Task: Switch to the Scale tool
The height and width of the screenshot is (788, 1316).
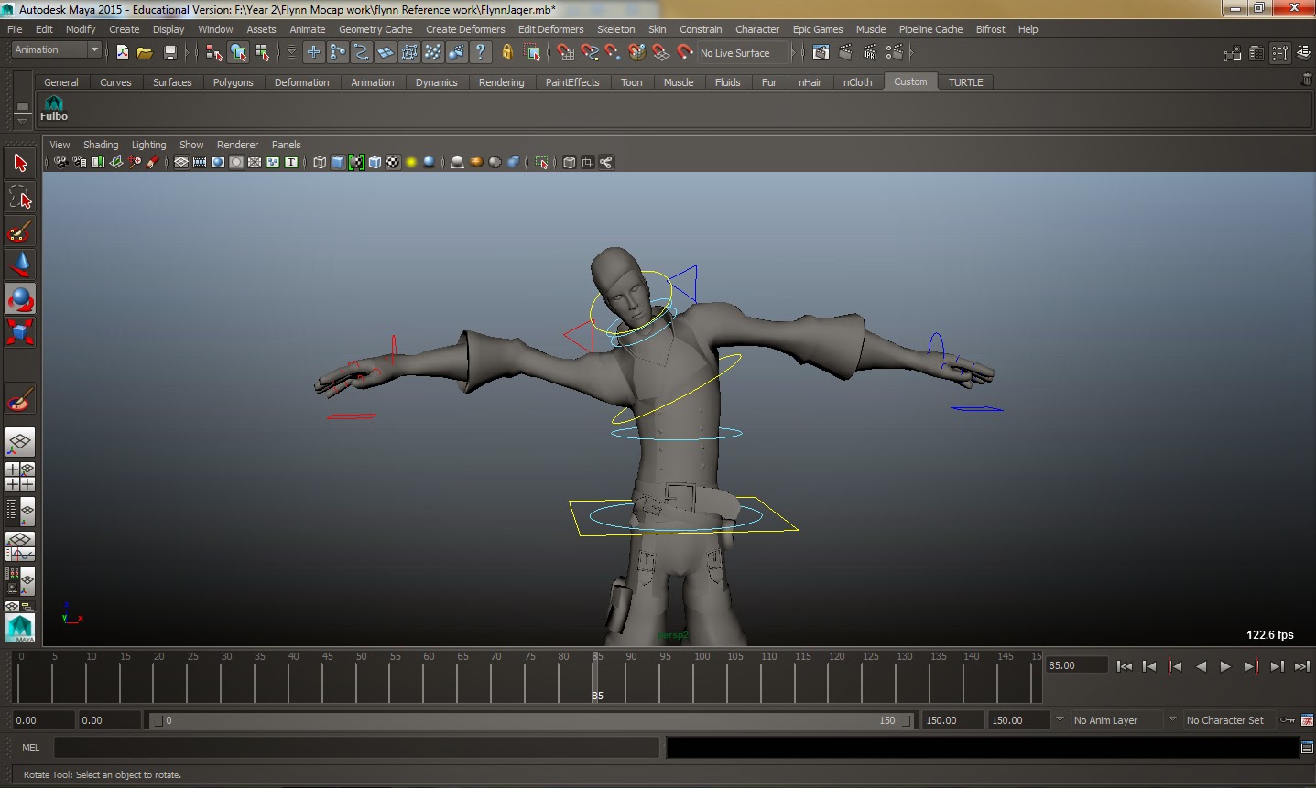Action: 20,331
